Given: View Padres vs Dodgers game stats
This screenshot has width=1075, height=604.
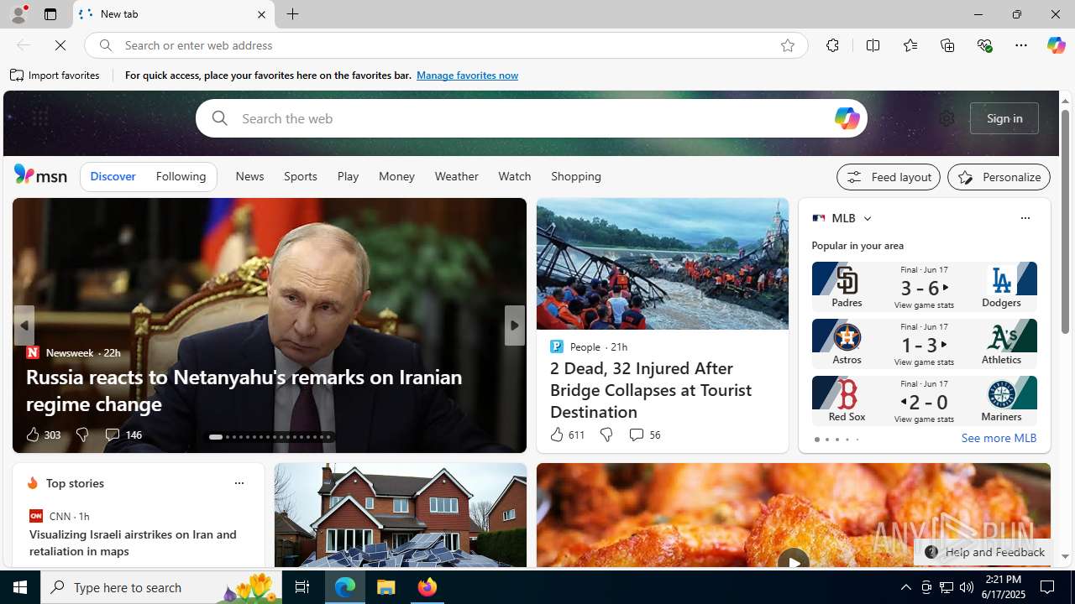Looking at the screenshot, I should (x=924, y=287).
